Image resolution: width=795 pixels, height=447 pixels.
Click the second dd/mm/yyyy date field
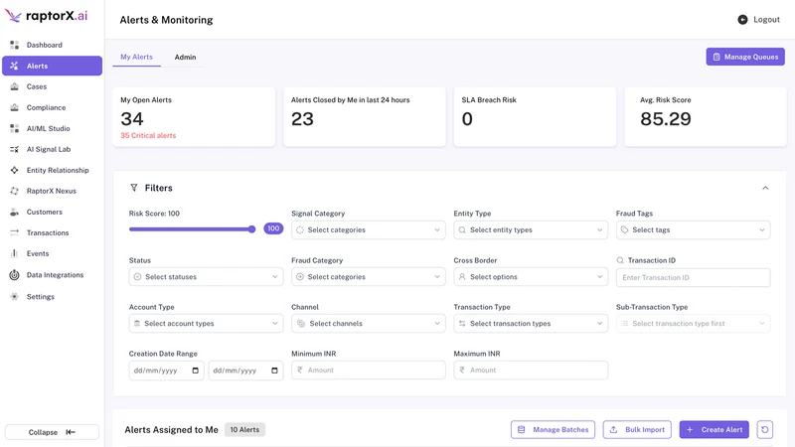click(x=245, y=371)
